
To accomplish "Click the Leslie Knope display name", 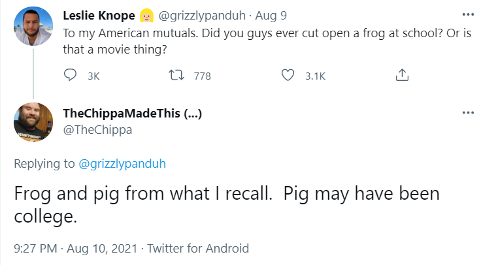I will tap(99, 15).
